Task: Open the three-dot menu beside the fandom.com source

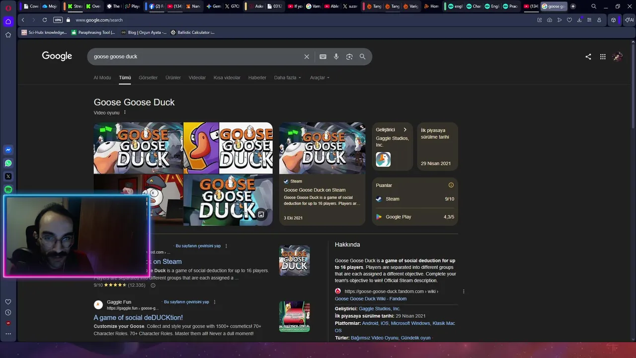Action: click(x=464, y=291)
